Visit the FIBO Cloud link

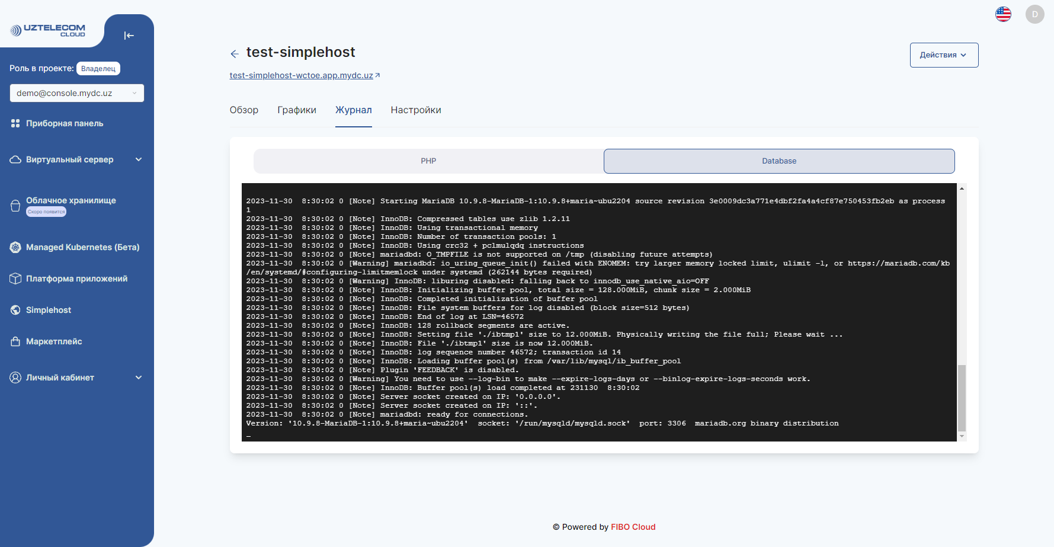633,527
